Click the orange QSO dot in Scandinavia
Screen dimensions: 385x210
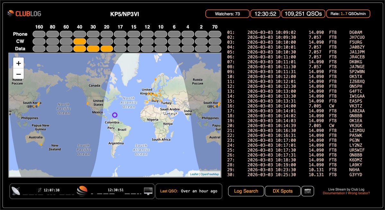155,79
